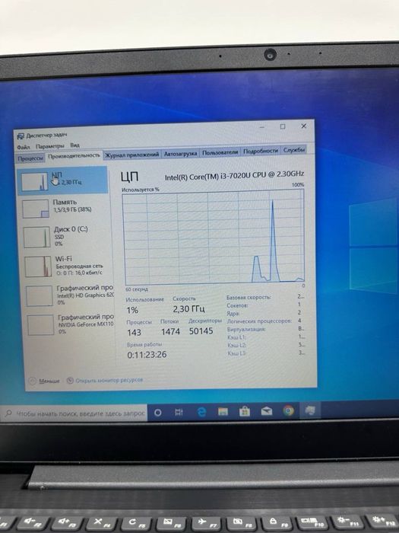The height and width of the screenshot is (533, 399).
Task: Select the Память thumbnail graph
Action: click(x=36, y=209)
